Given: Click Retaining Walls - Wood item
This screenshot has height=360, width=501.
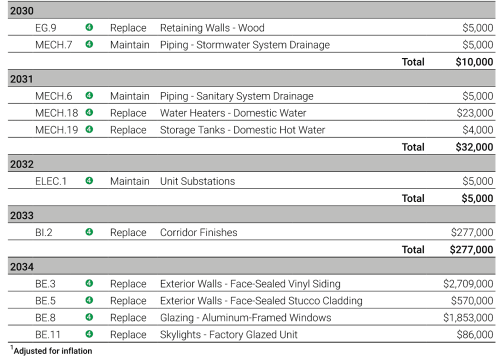Looking at the screenshot, I should pyautogui.click(x=212, y=28).
